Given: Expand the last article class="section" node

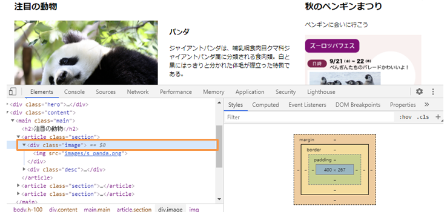Looking at the screenshot, I should (x=18, y=194).
